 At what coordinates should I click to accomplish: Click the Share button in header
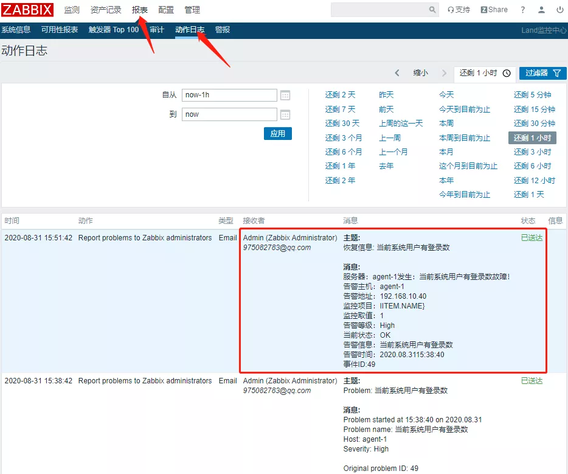494,10
